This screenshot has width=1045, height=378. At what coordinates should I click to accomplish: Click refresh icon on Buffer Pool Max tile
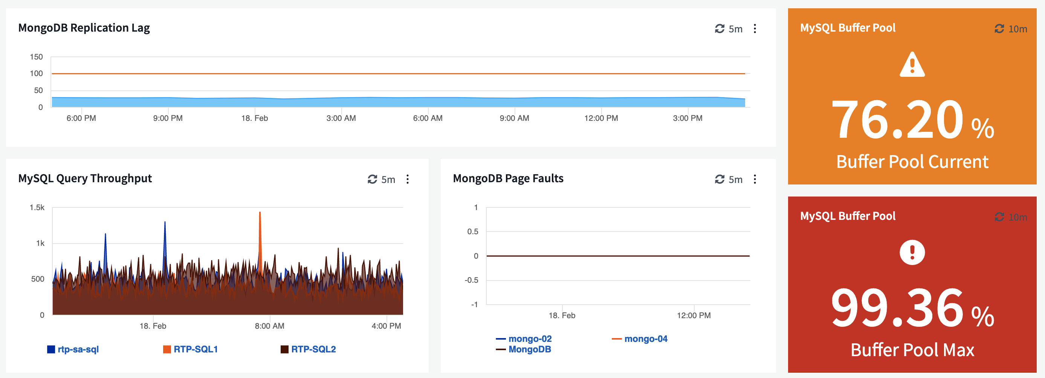(x=999, y=217)
